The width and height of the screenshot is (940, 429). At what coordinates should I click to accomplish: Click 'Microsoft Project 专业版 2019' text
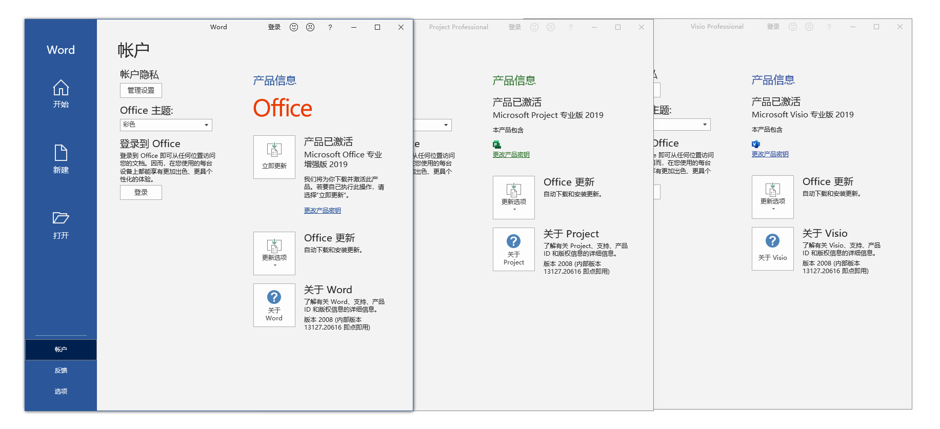coord(548,115)
